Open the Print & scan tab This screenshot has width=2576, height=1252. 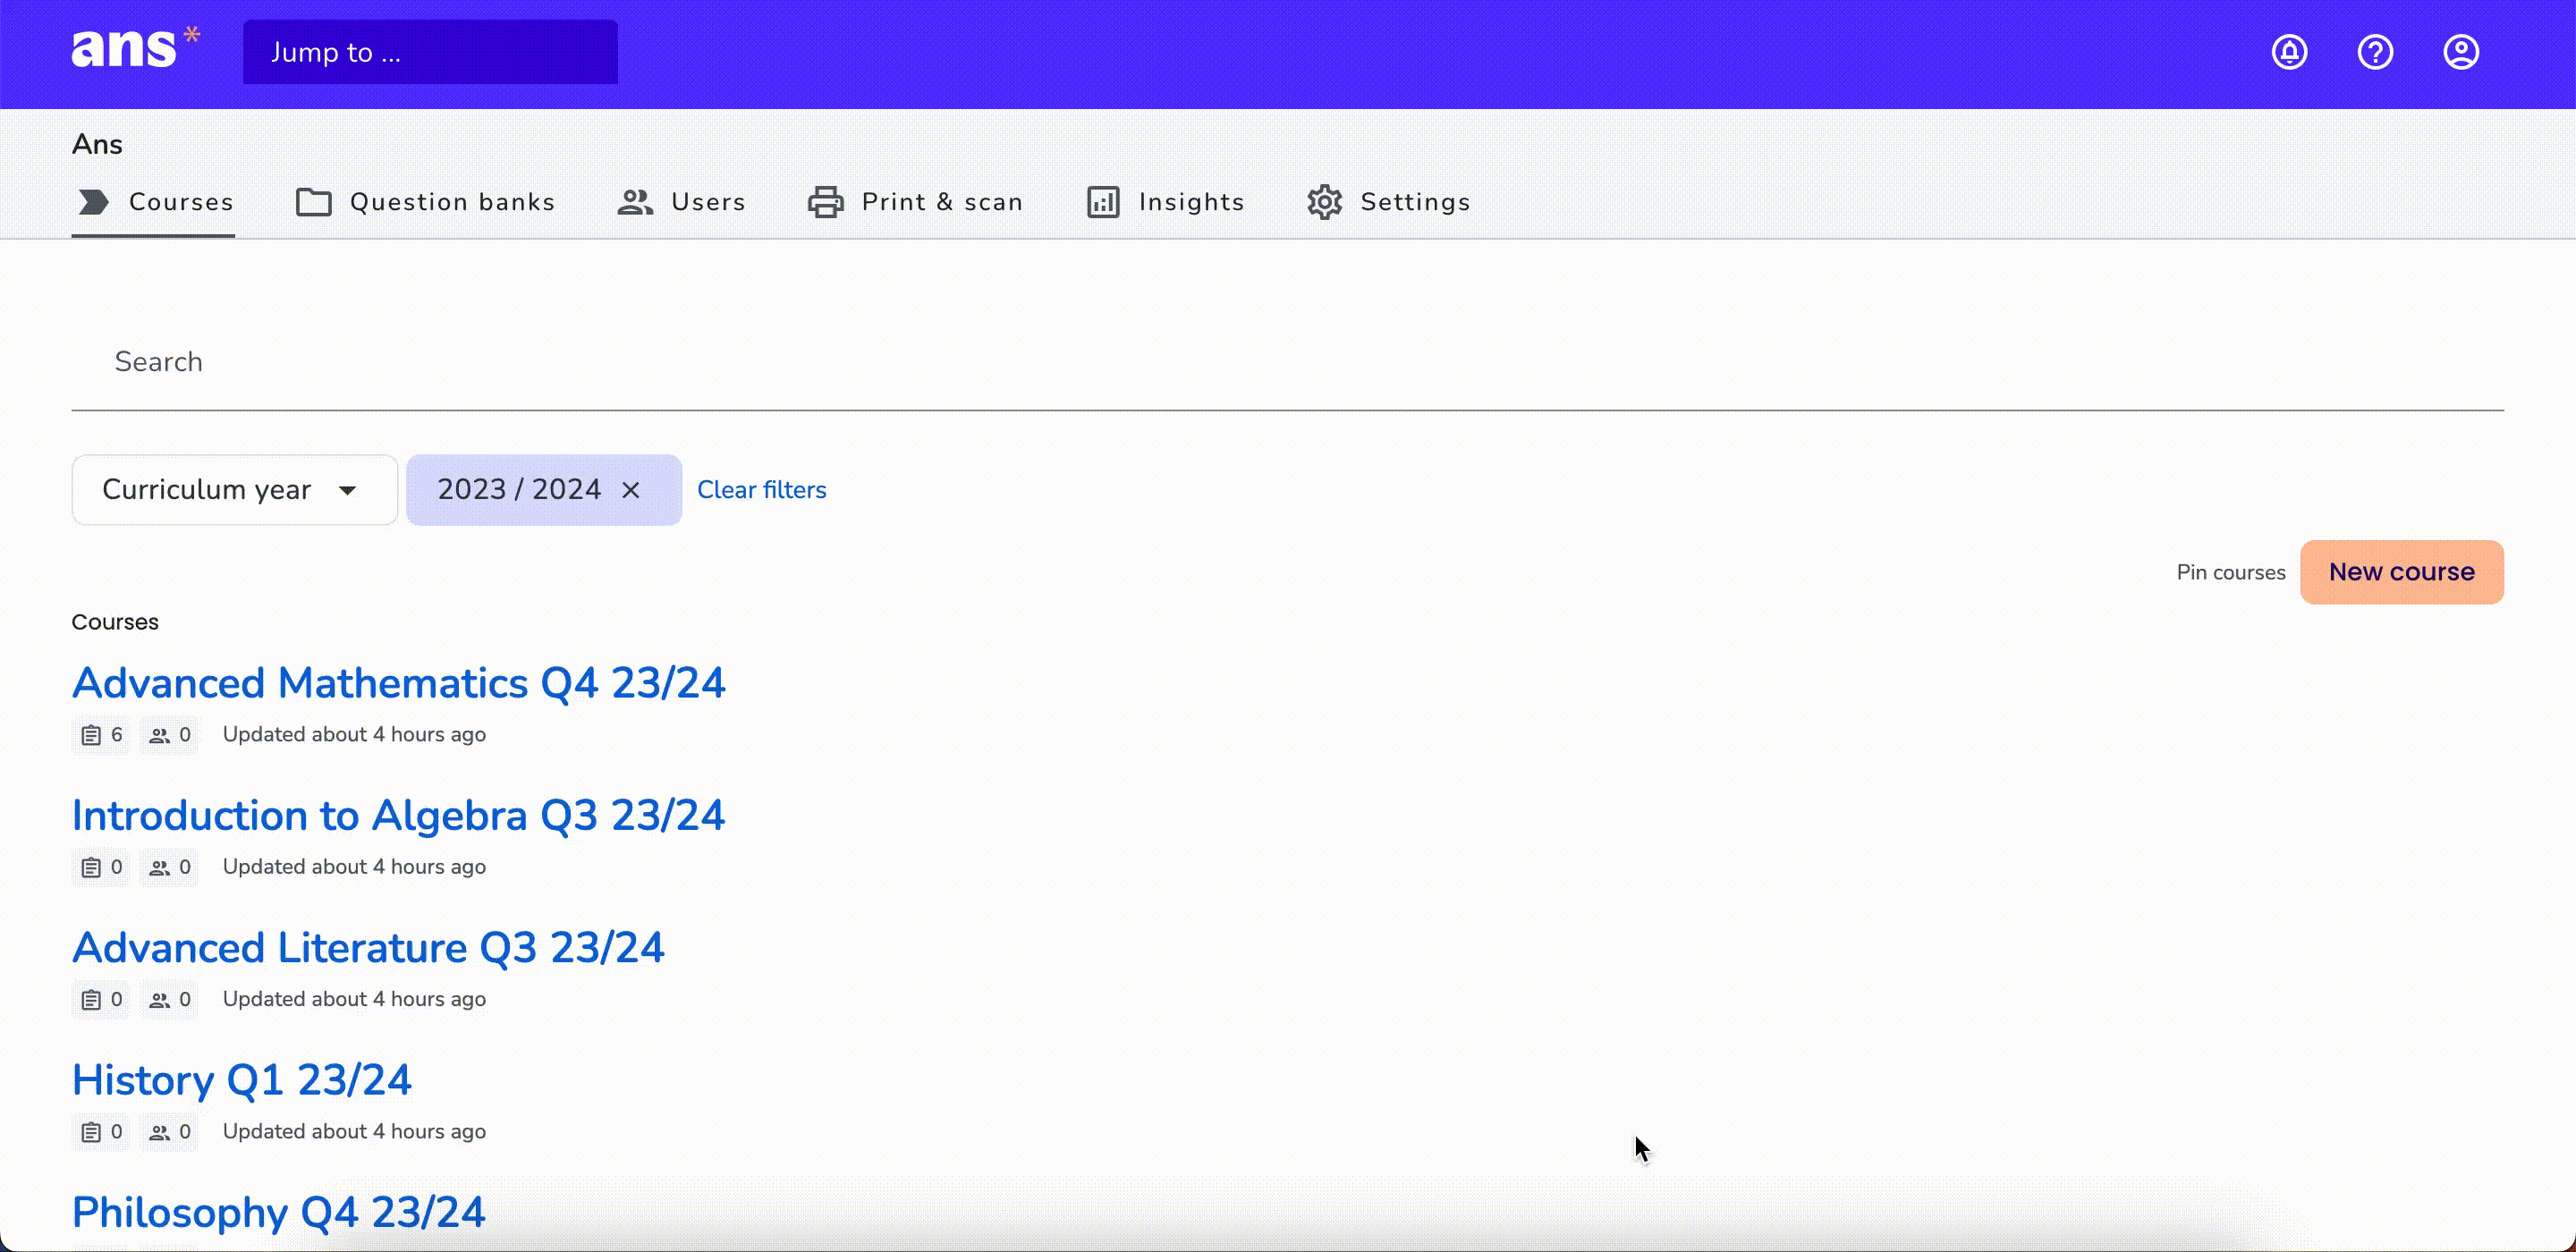915,202
